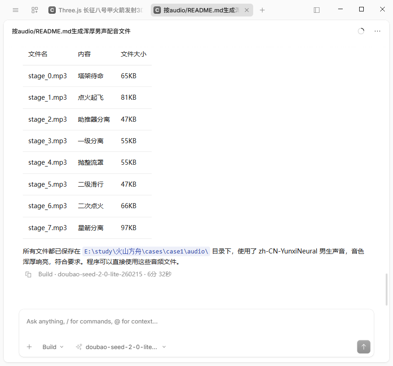
Task: Minimize the application window
Action: pos(340,9)
